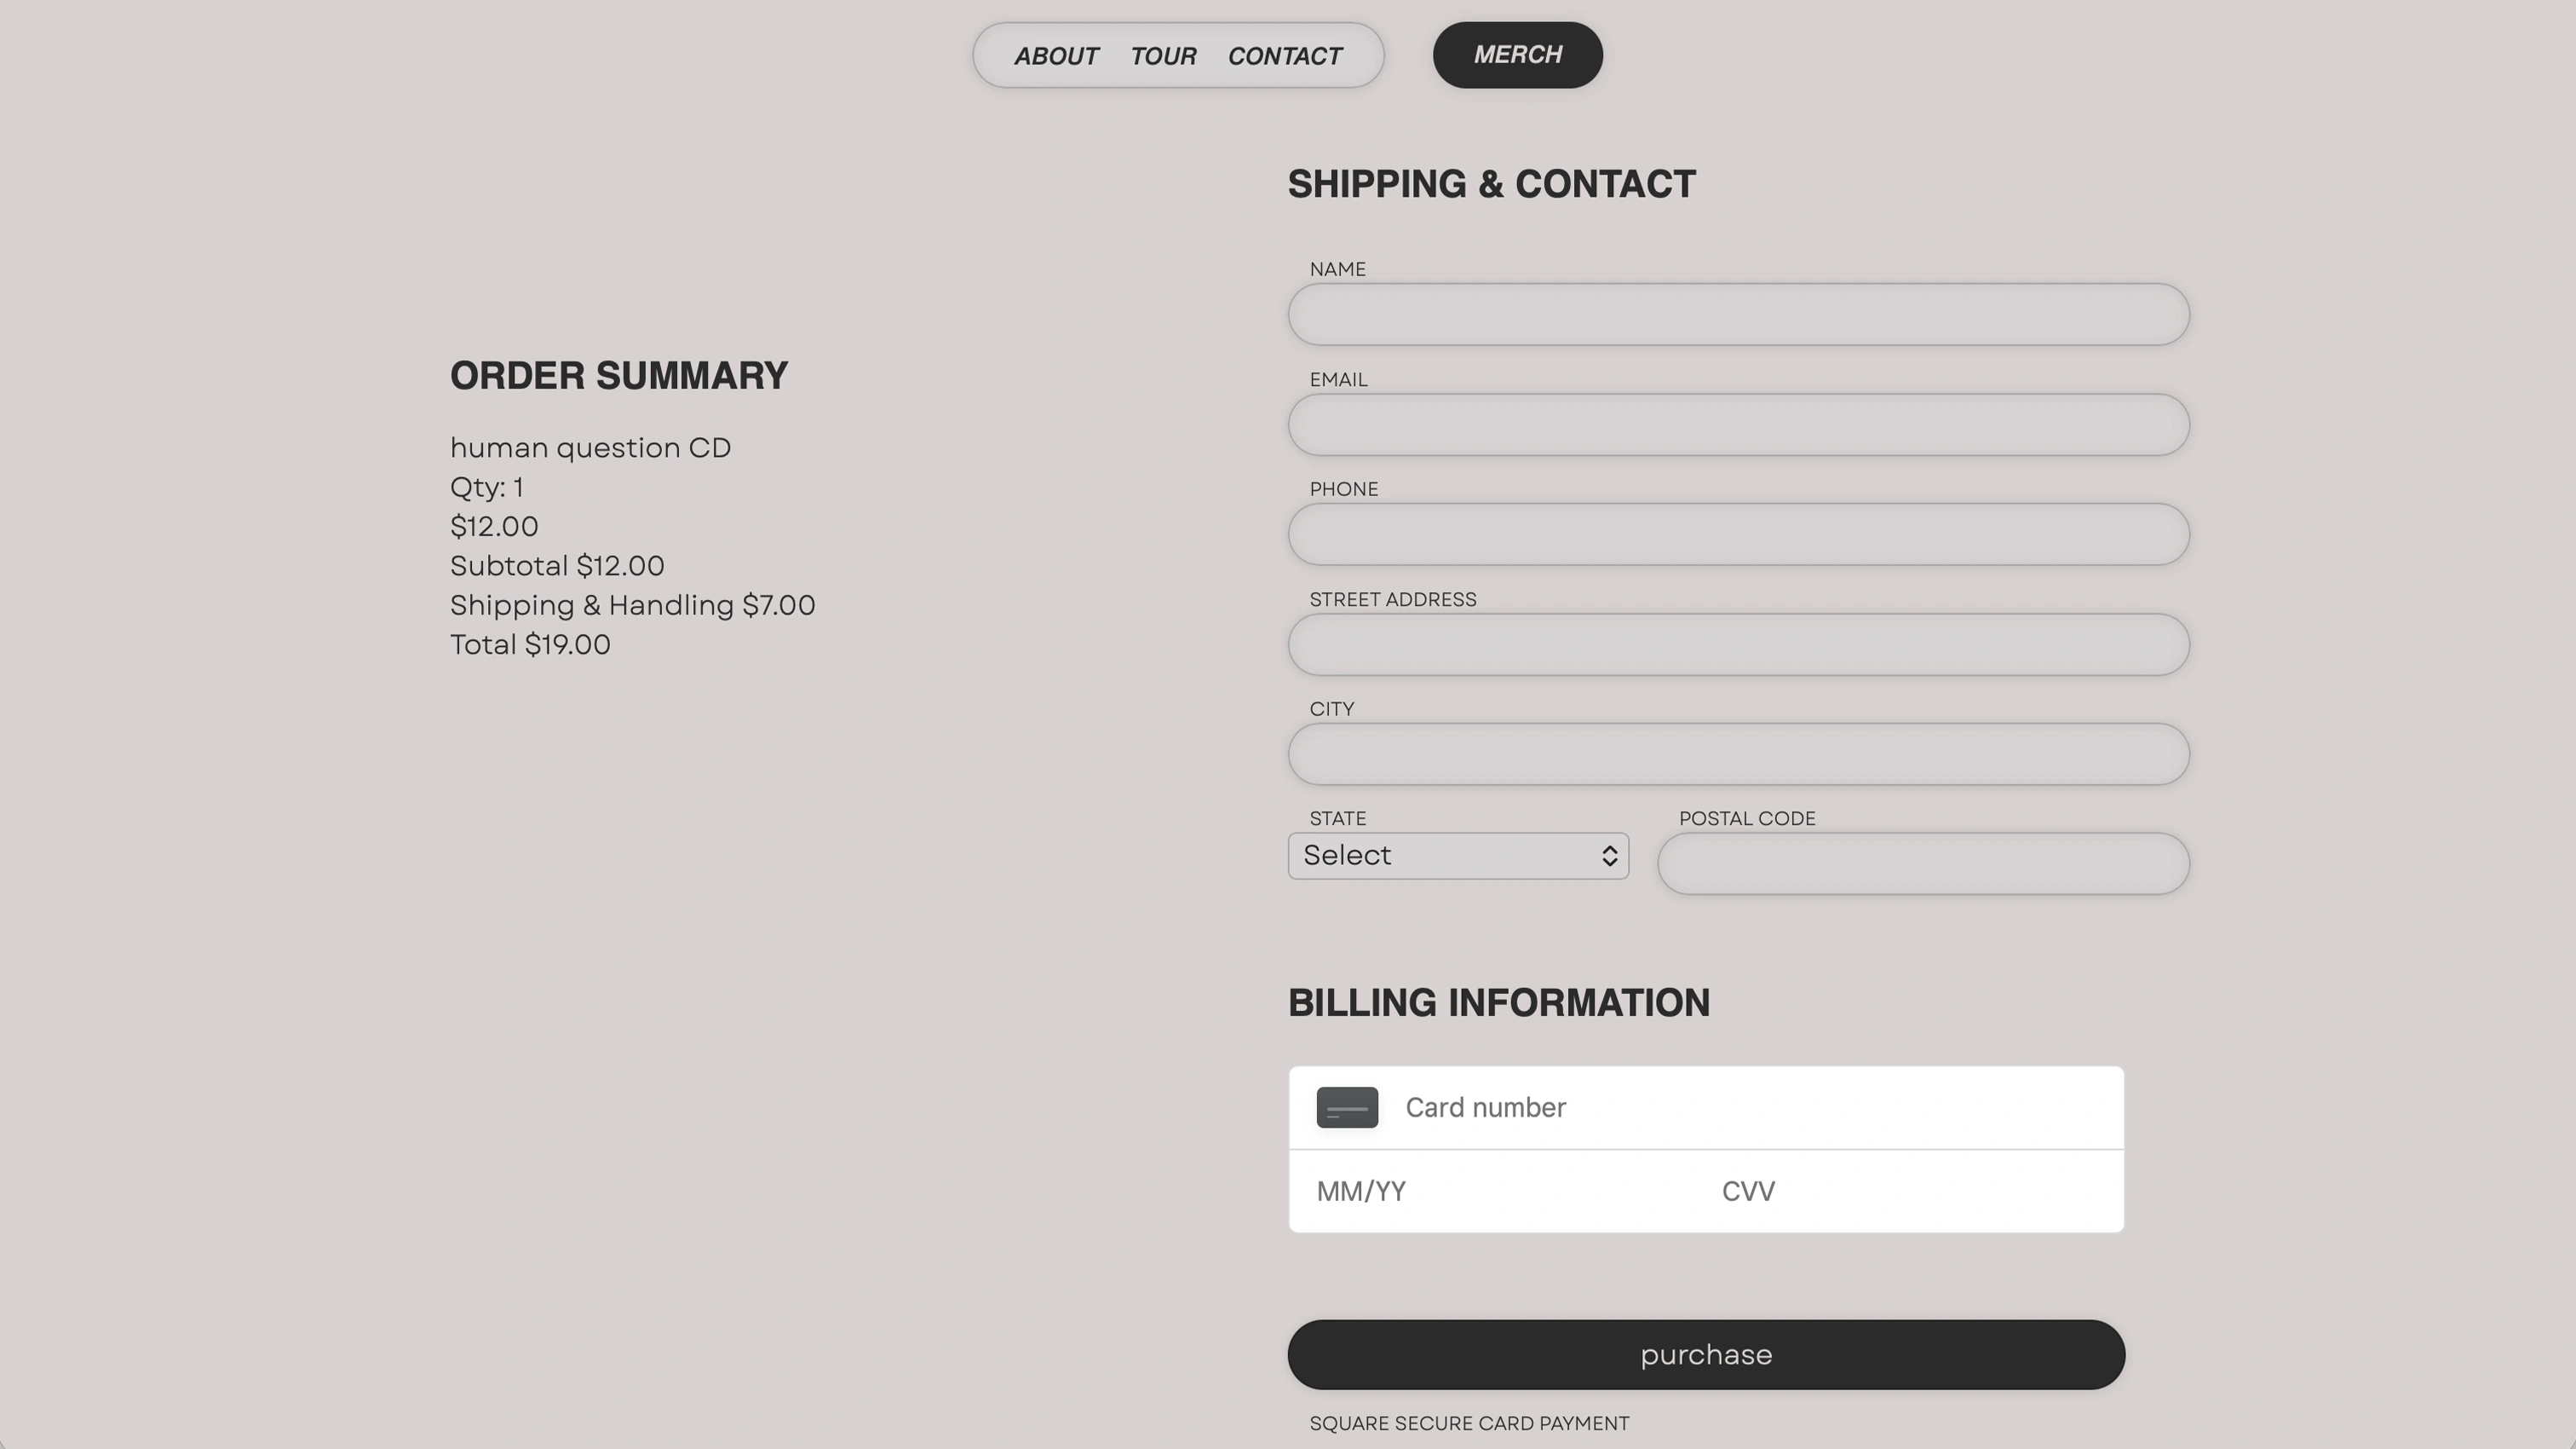Screen dimensions: 2576x1449
Task: Focus the Email input field
Action: (1738, 424)
